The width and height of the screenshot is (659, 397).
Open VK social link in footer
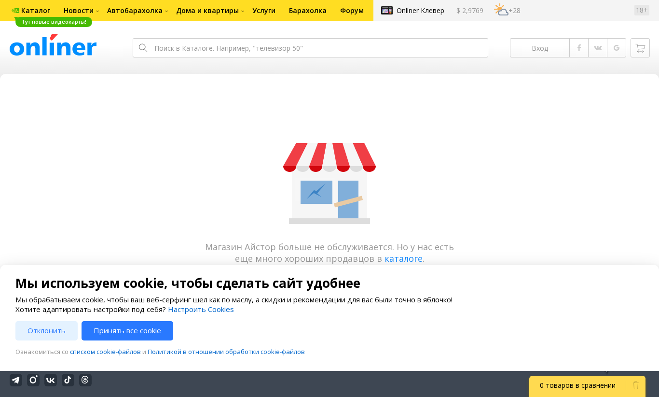(x=51, y=380)
